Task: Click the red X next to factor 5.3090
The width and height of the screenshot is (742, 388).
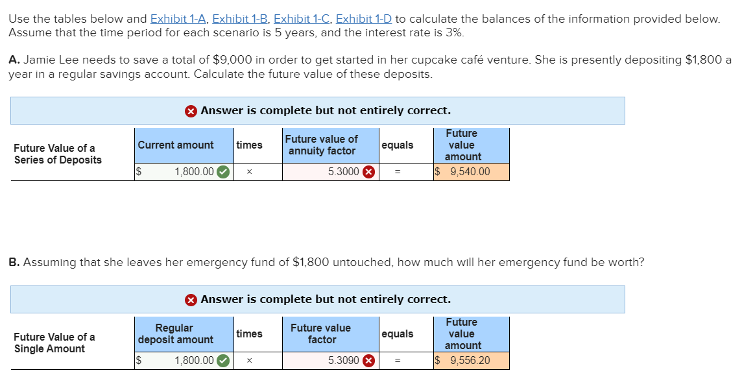Action: [x=370, y=360]
